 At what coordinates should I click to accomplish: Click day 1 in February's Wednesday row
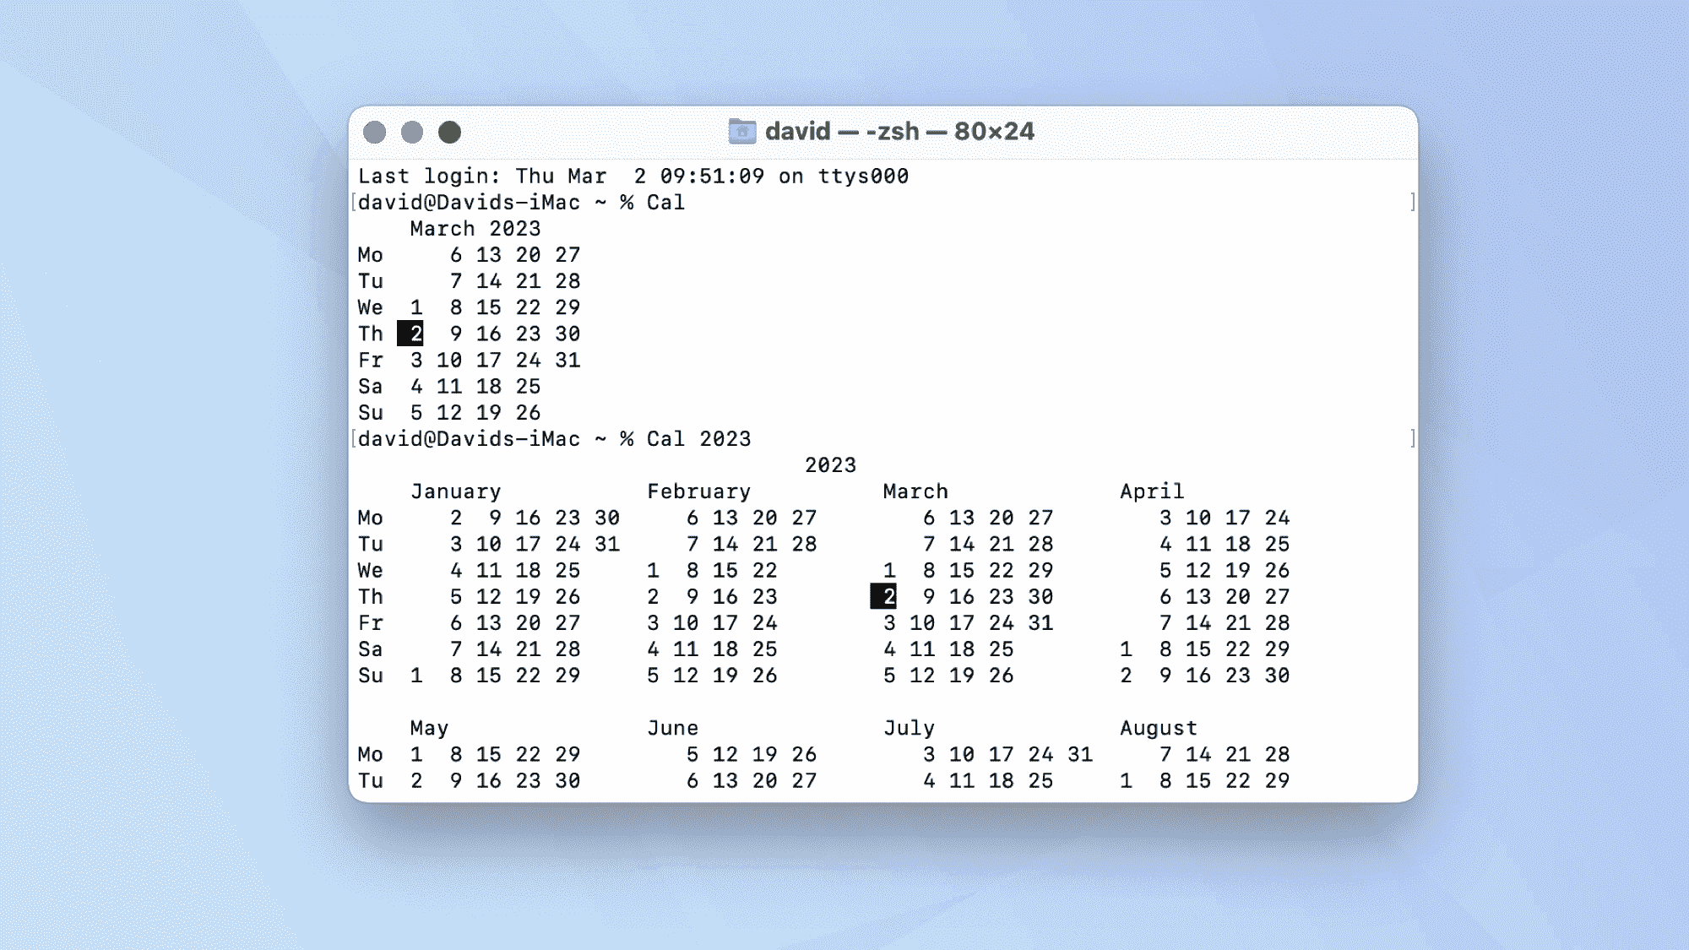653,570
